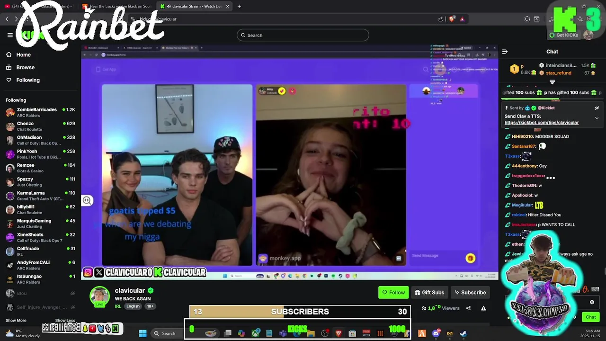
Task: Open OhMadison channel in Following list
Action: pos(40,140)
